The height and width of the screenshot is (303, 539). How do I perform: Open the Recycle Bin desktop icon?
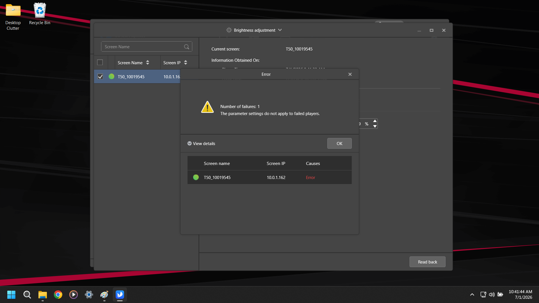click(x=40, y=14)
